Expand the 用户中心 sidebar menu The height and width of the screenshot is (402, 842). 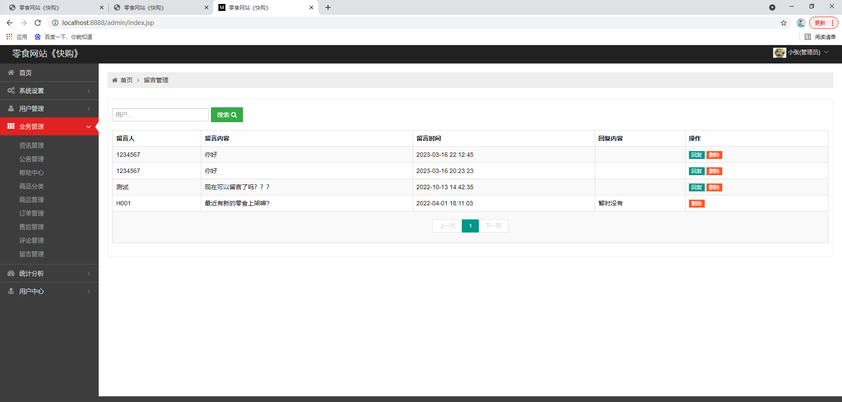pyautogui.click(x=49, y=291)
